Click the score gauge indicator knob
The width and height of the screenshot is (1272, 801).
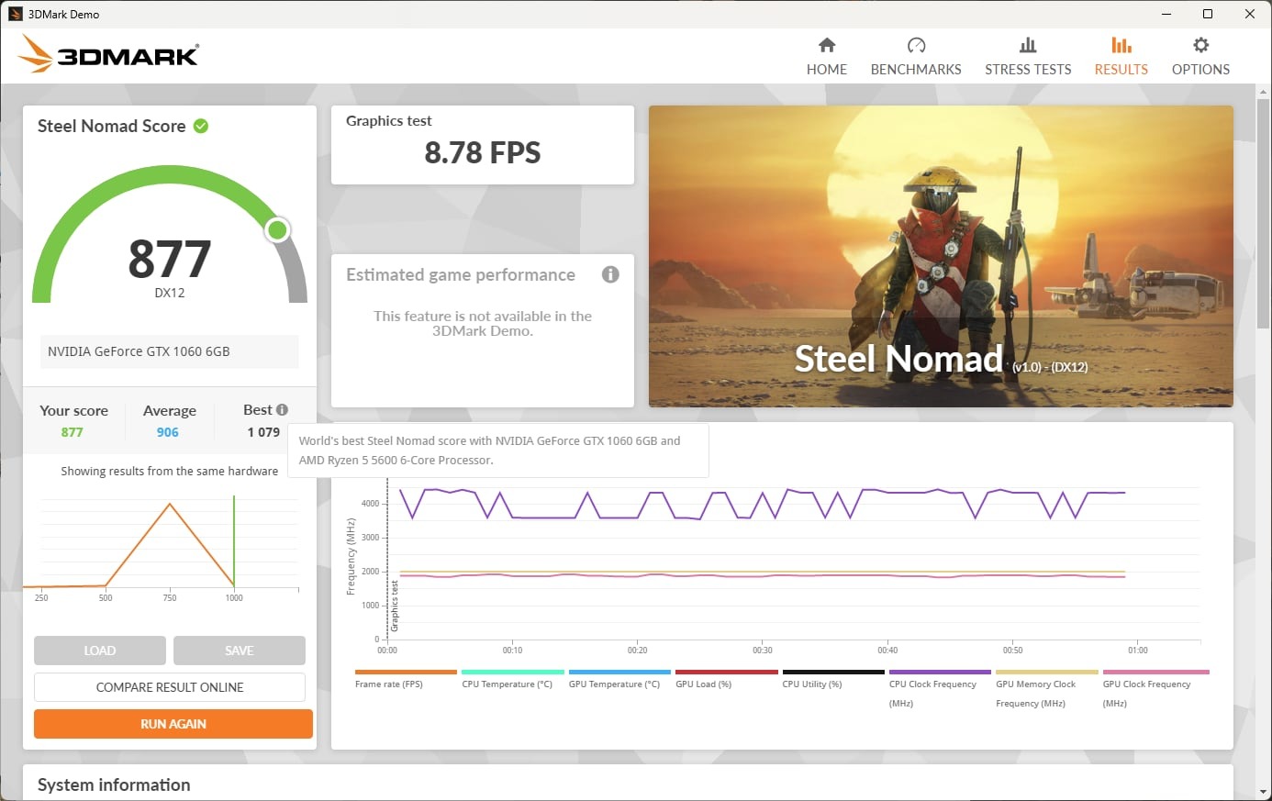(x=277, y=230)
